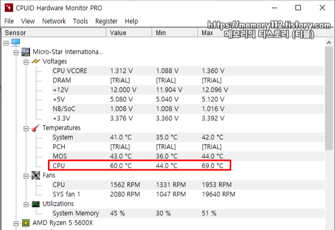Click the Value column header
This screenshot has width=335, height=230.
tap(129, 33)
